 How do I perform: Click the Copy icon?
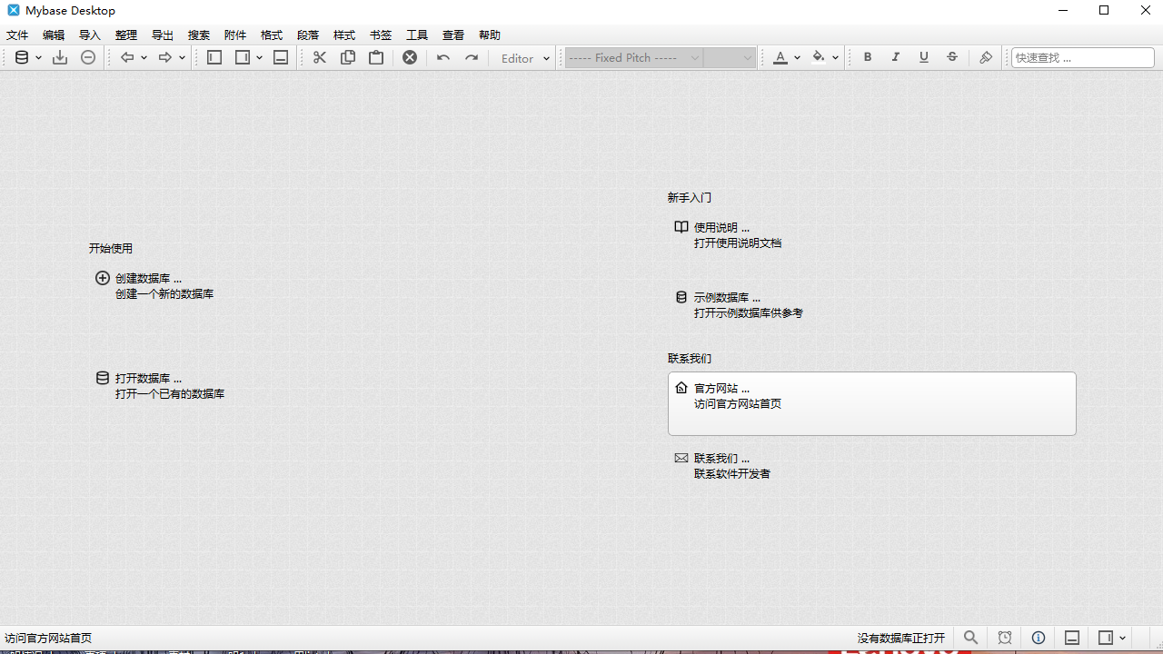[347, 57]
